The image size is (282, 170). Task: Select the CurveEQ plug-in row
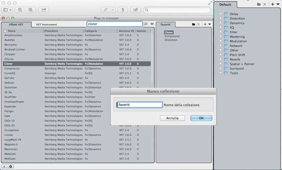(x=77, y=73)
